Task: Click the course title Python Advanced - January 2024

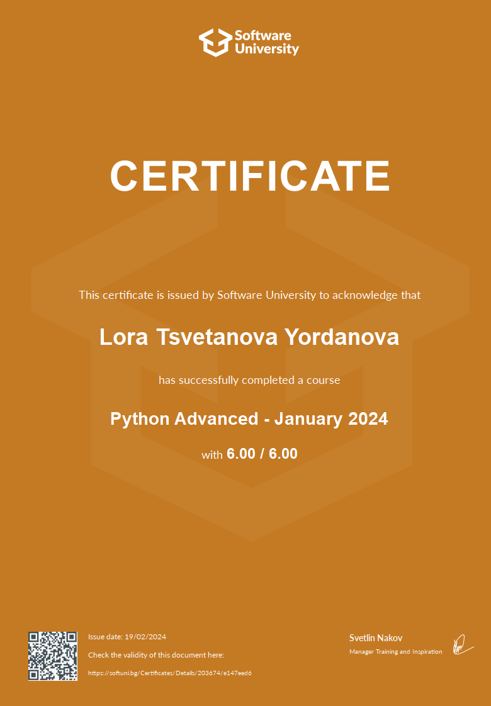Action: coord(249,418)
